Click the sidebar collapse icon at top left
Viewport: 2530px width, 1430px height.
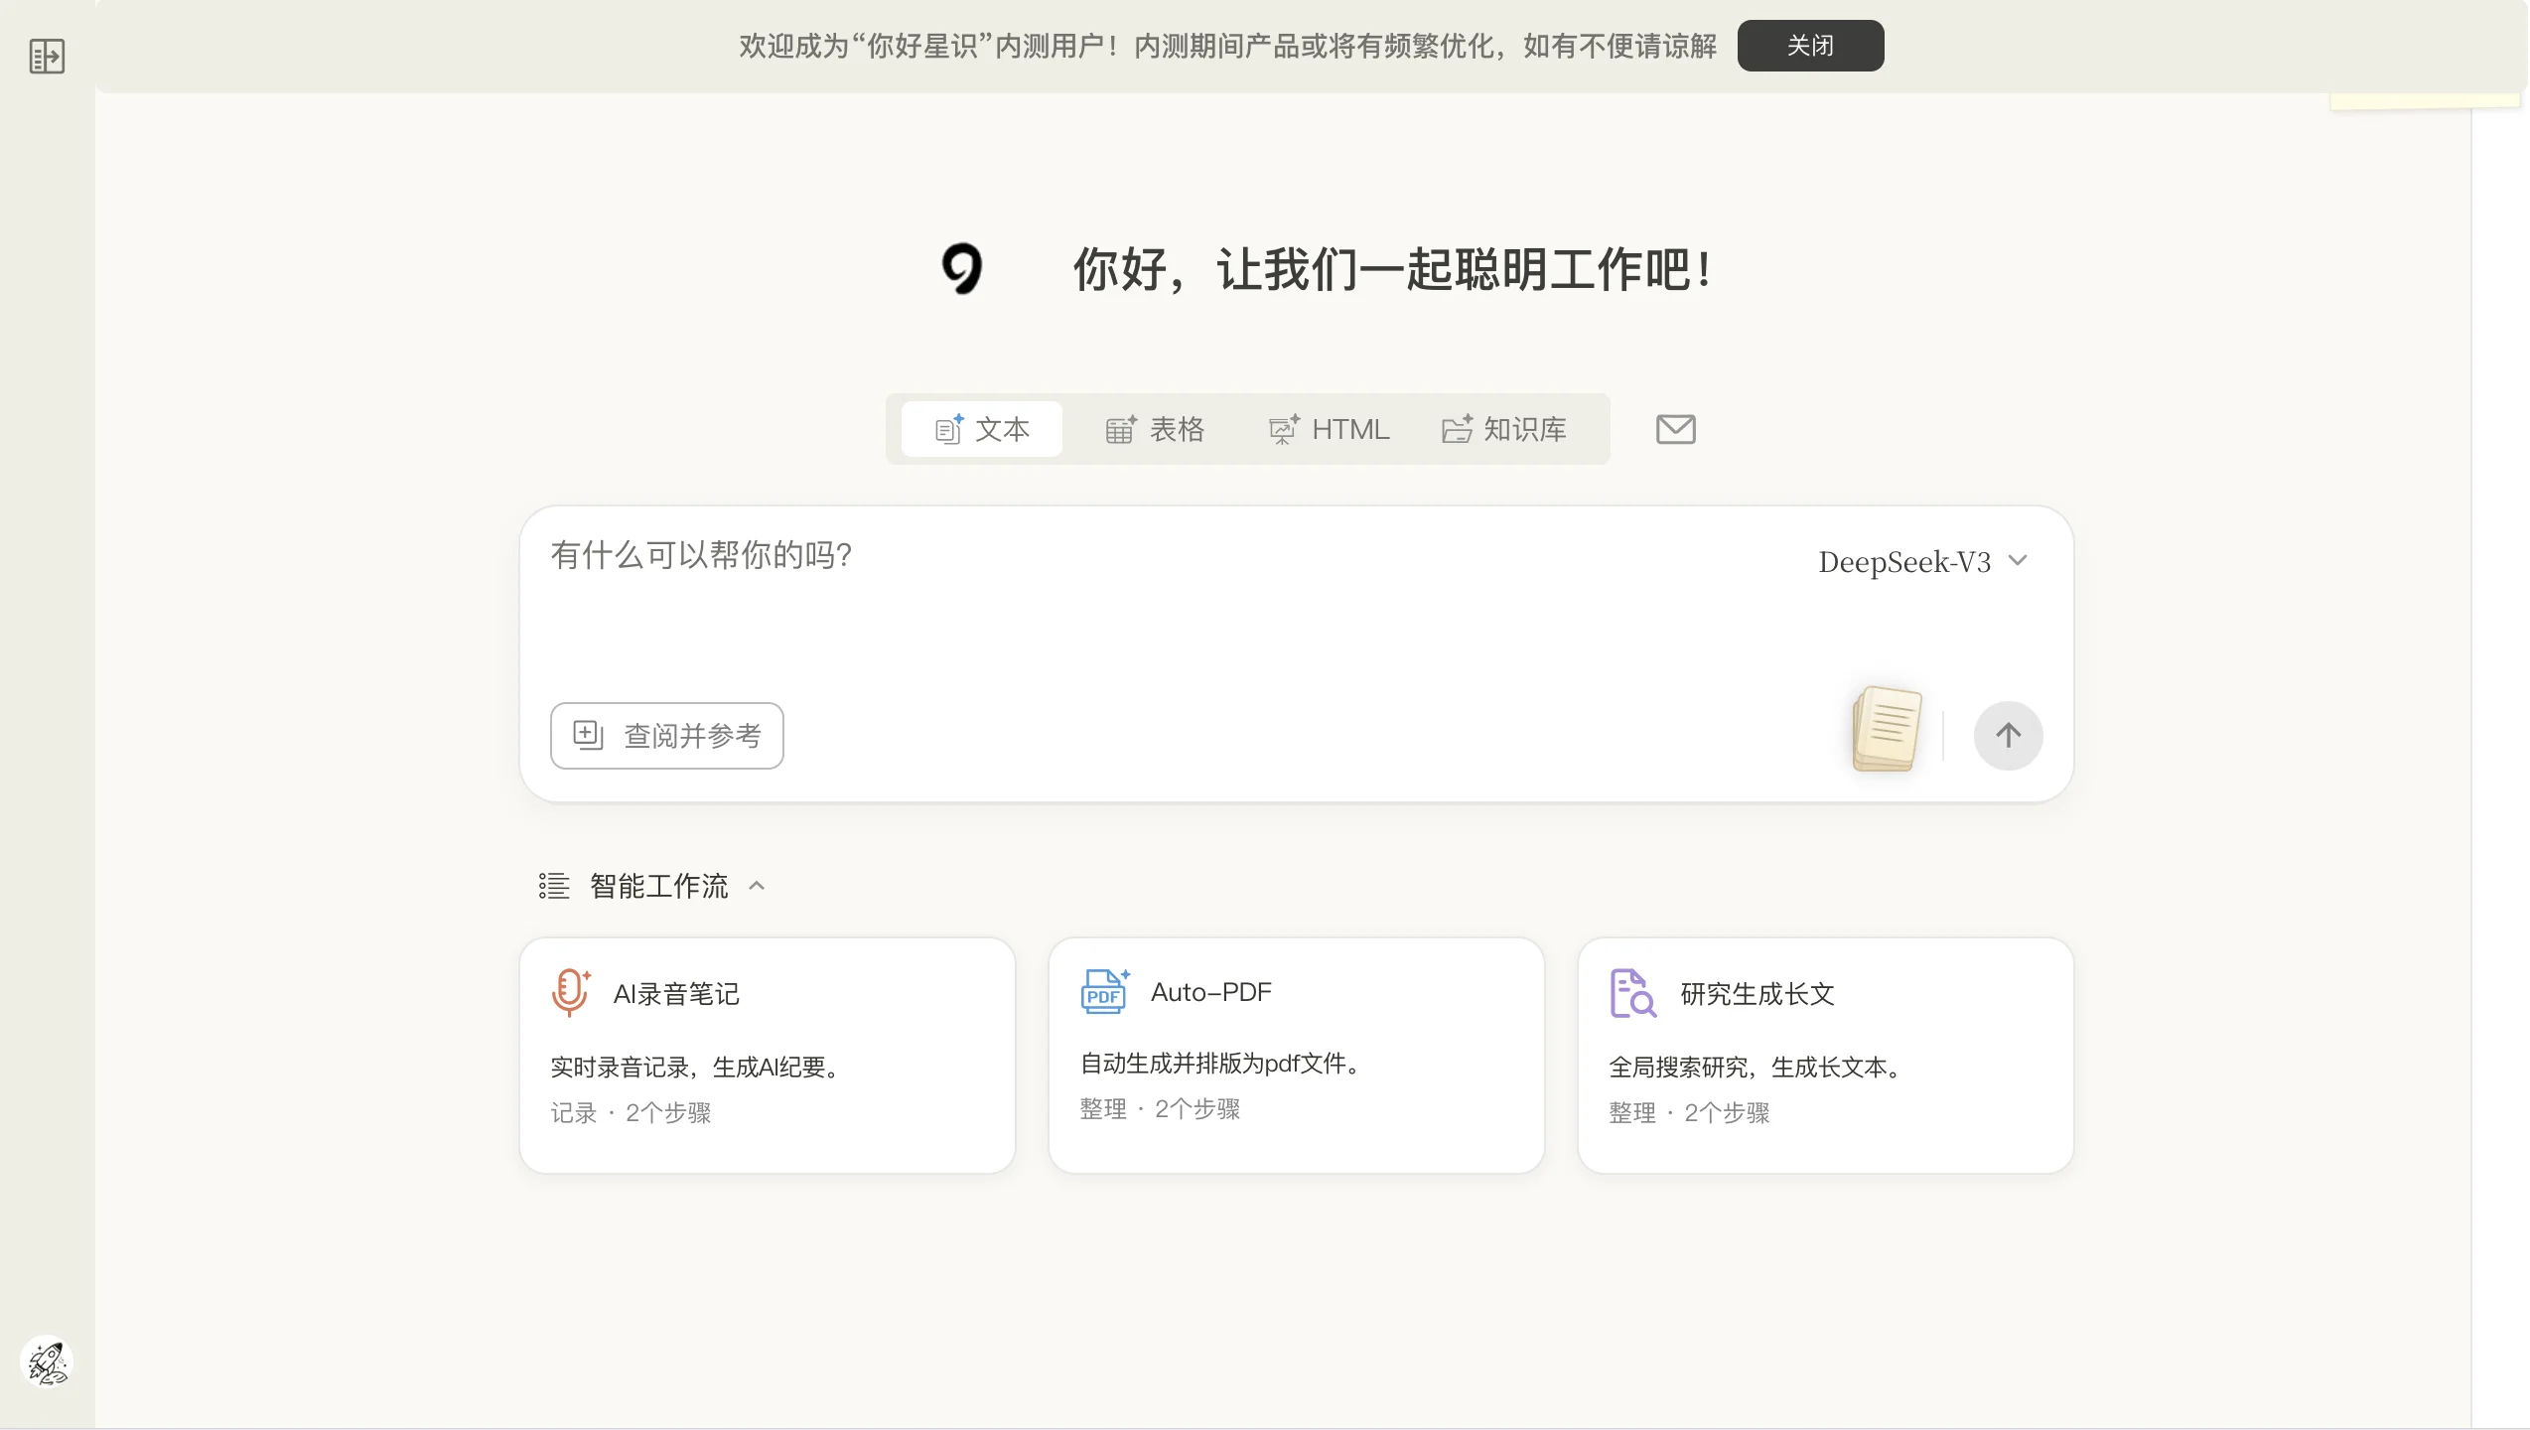(45, 57)
